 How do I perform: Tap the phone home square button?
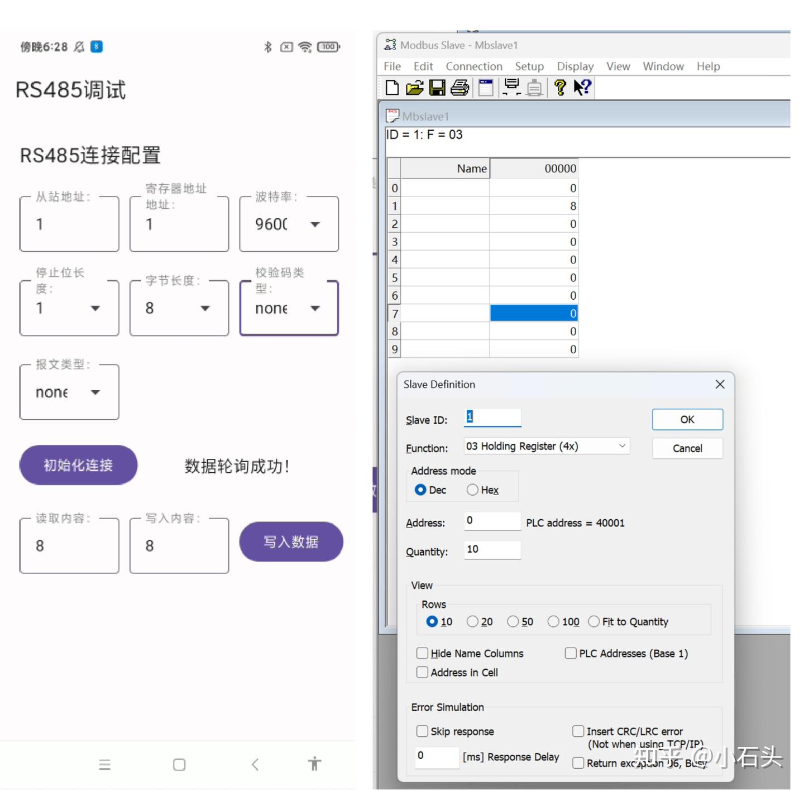pyautogui.click(x=179, y=764)
